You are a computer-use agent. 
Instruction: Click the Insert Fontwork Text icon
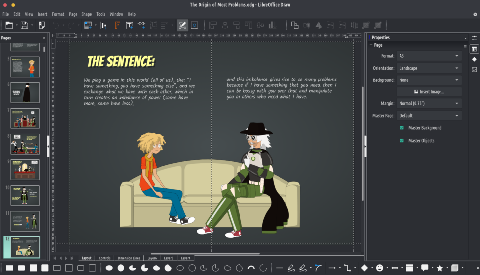118,25
